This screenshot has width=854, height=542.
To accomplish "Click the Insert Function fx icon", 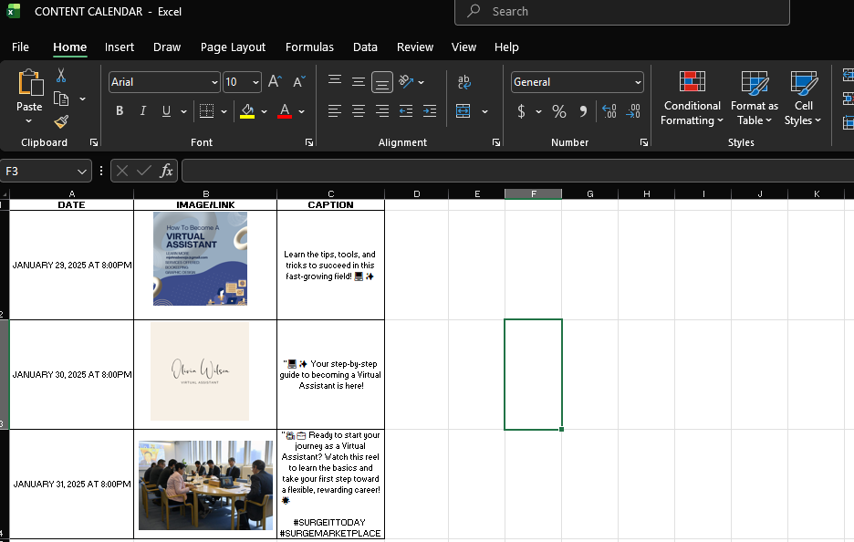I will tap(167, 171).
